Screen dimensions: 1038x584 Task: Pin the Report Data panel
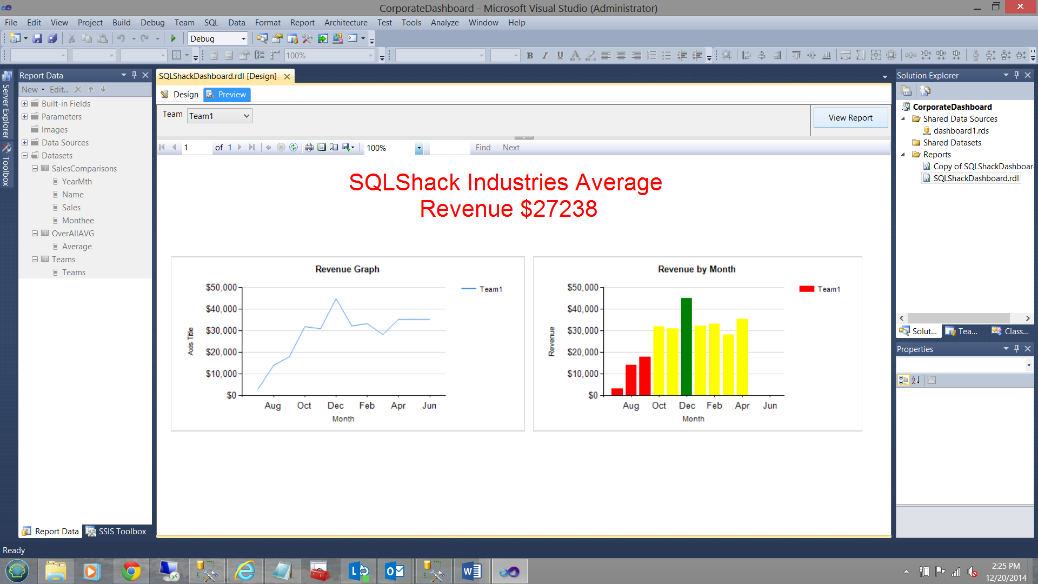click(134, 75)
